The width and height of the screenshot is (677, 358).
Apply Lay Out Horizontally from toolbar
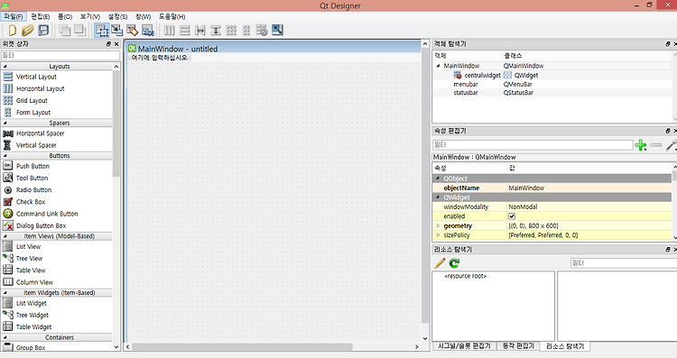point(170,30)
